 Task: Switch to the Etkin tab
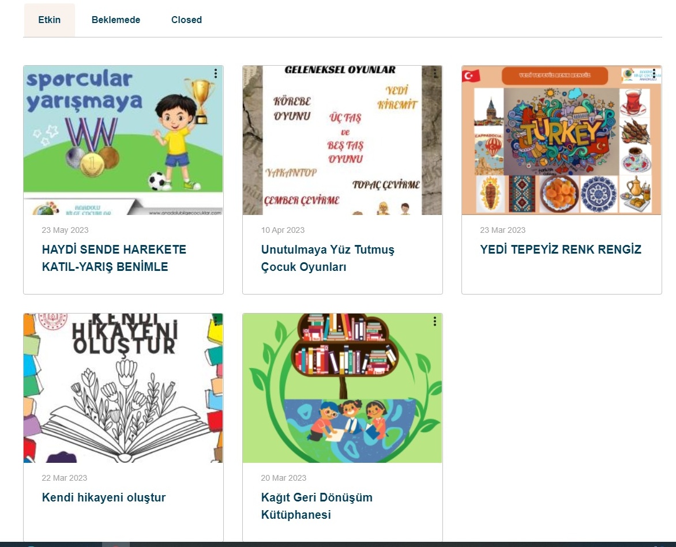click(49, 20)
